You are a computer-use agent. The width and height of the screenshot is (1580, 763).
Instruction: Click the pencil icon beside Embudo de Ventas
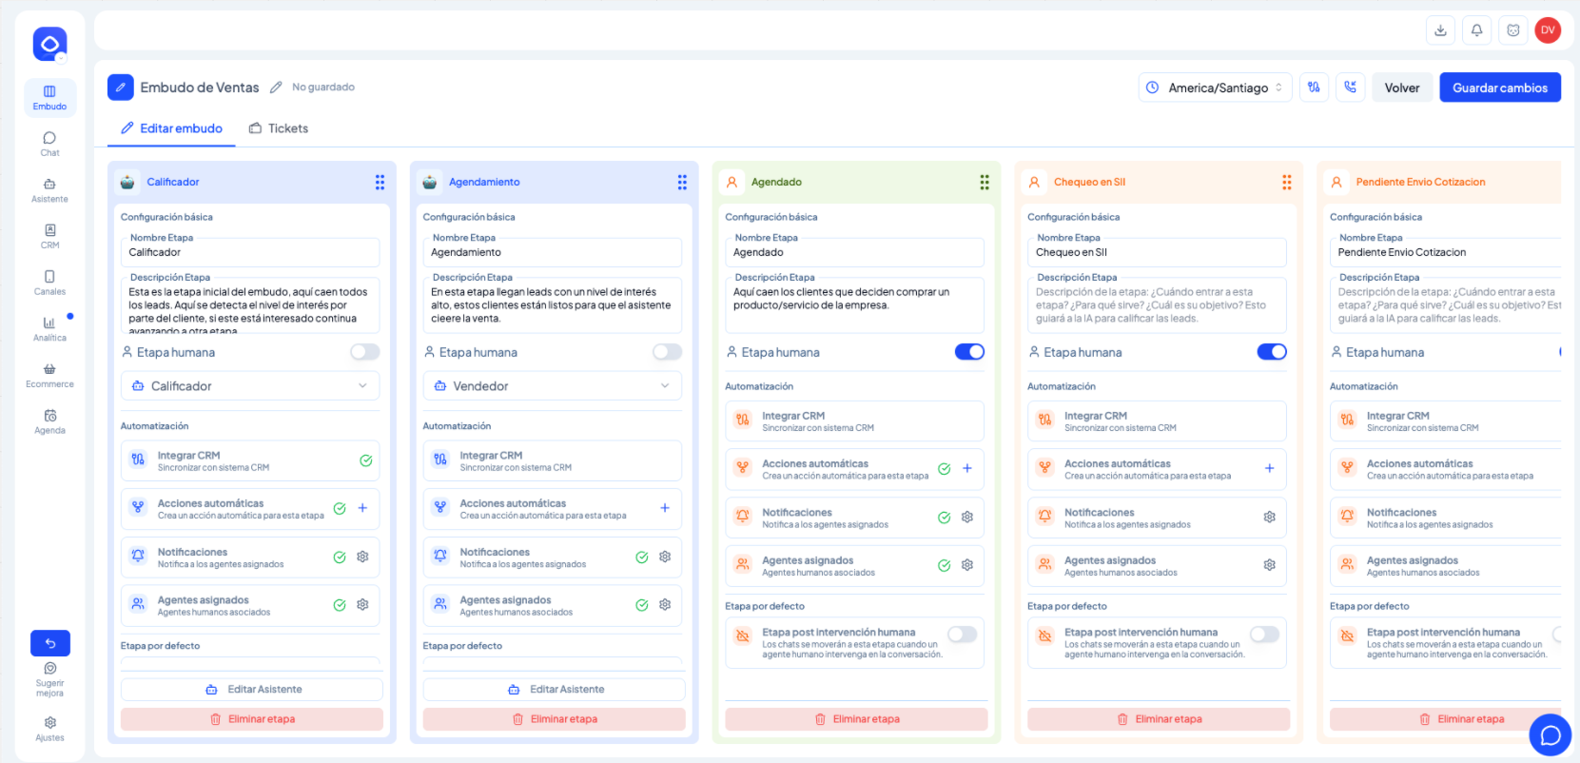pos(276,88)
